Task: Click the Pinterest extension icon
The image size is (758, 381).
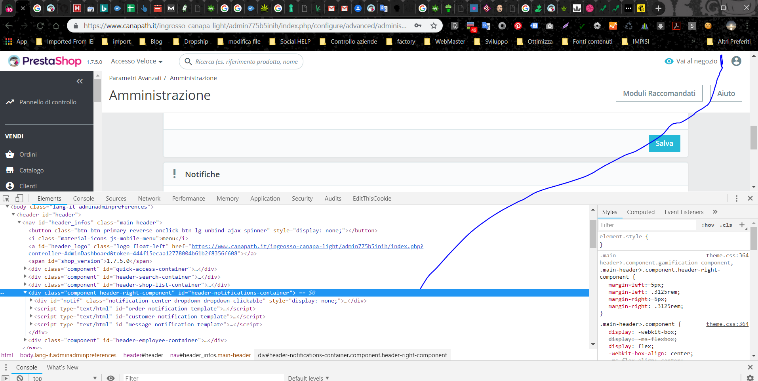Action: click(518, 26)
